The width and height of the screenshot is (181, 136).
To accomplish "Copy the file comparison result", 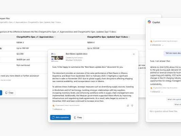I will (x=10, y=93).
